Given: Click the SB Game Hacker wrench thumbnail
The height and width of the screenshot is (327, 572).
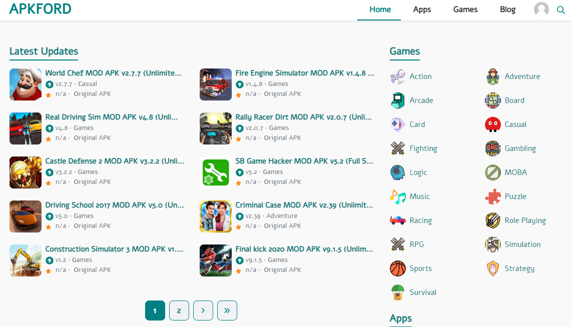Looking at the screenshot, I should pyautogui.click(x=216, y=172).
